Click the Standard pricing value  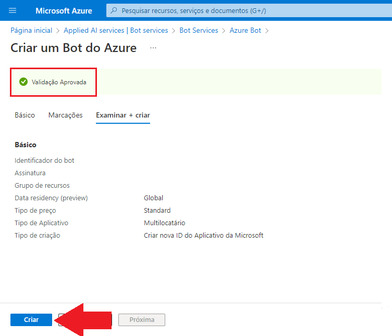pyautogui.click(x=157, y=210)
